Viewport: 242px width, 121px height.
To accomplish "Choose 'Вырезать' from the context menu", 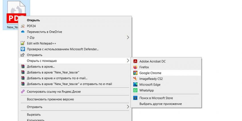I will point(34,114).
